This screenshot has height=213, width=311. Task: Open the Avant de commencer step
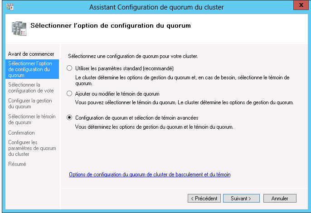tap(31, 54)
